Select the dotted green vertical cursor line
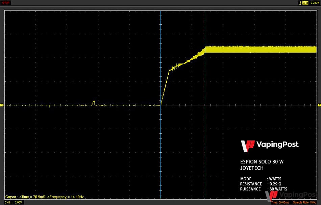The height and width of the screenshot is (205, 321). coord(205,104)
